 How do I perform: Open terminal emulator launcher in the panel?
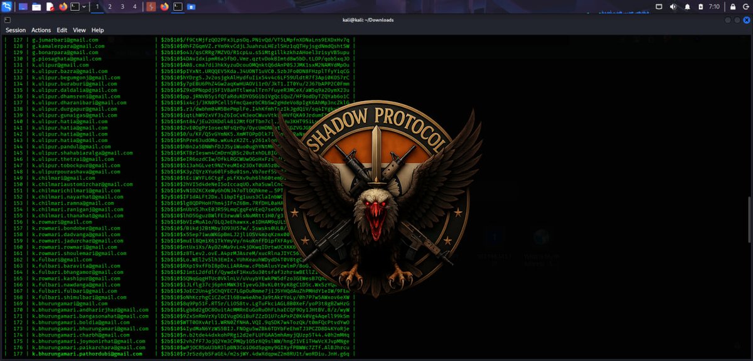[x=75, y=7]
